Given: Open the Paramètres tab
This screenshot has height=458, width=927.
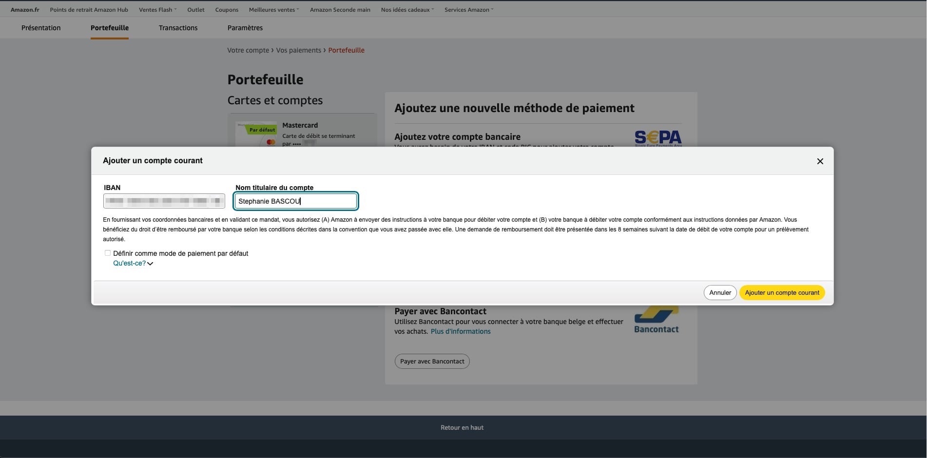Looking at the screenshot, I should coord(245,28).
